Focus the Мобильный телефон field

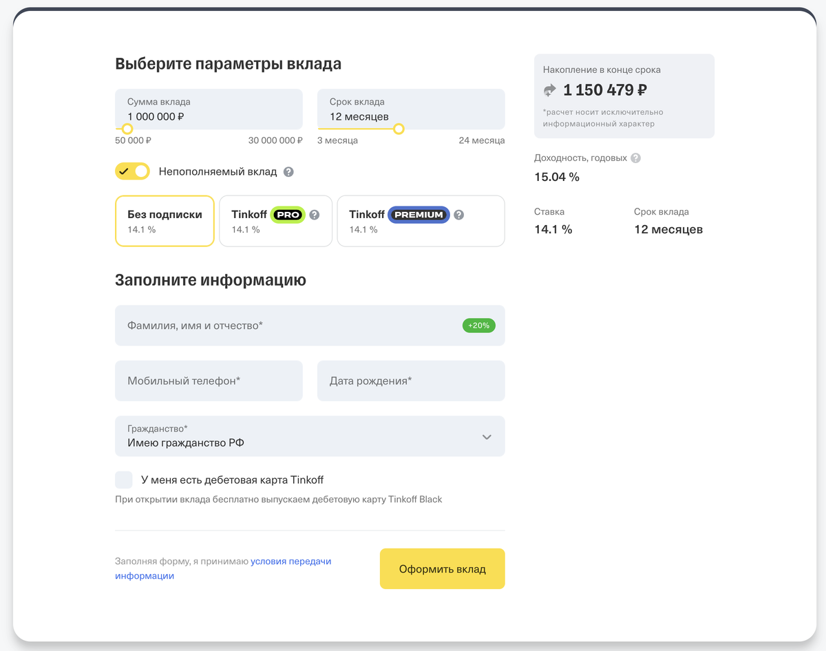(x=209, y=381)
